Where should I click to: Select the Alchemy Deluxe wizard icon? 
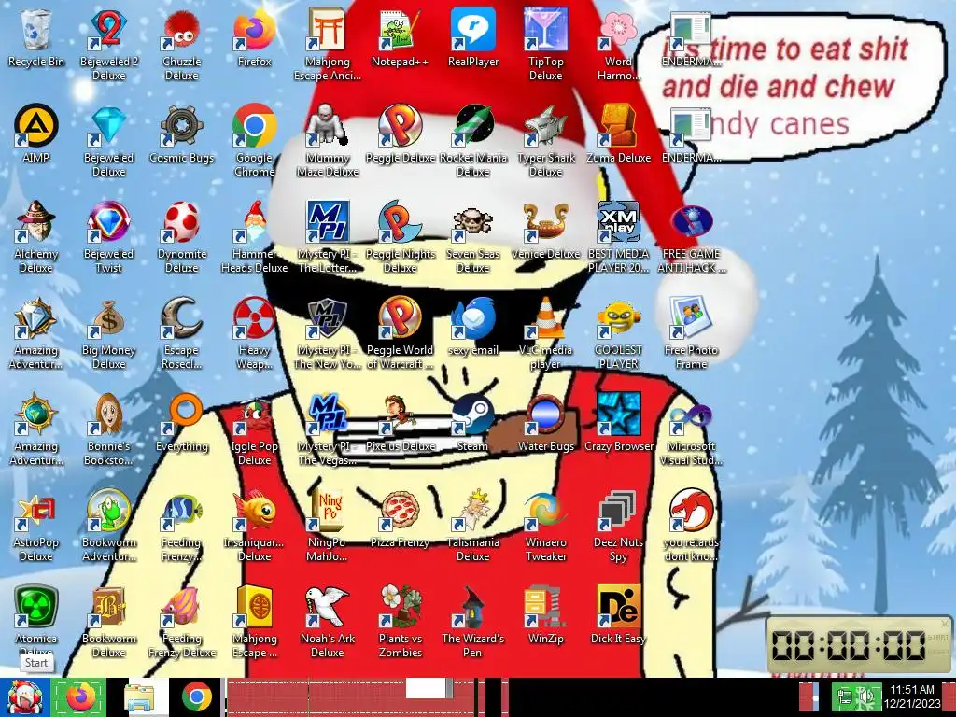click(36, 237)
